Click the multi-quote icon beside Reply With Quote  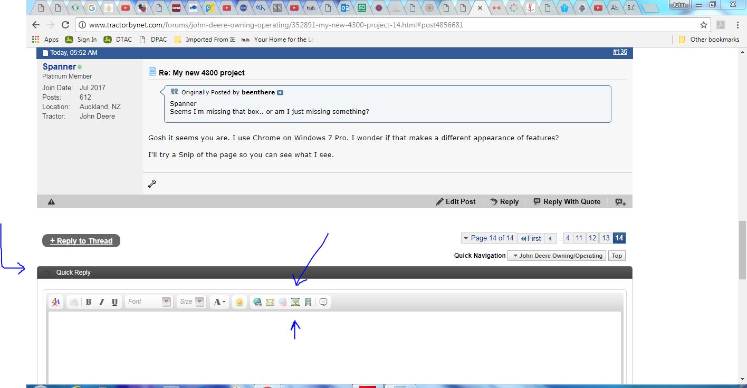(620, 202)
